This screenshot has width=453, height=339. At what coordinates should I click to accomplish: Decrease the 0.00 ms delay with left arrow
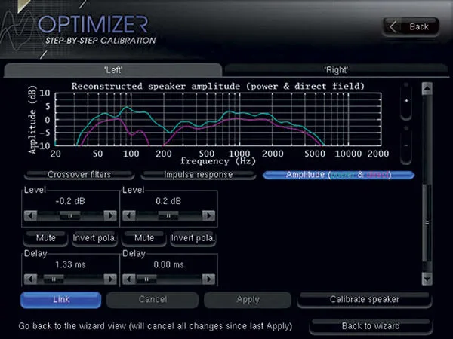click(x=129, y=279)
